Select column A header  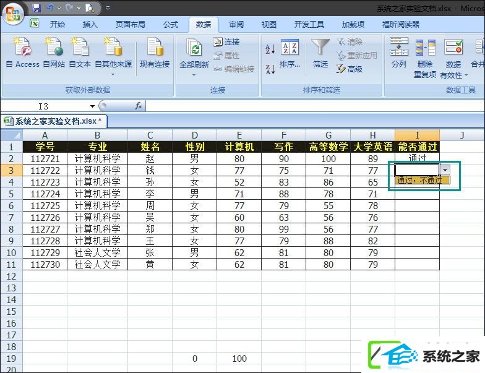point(45,135)
